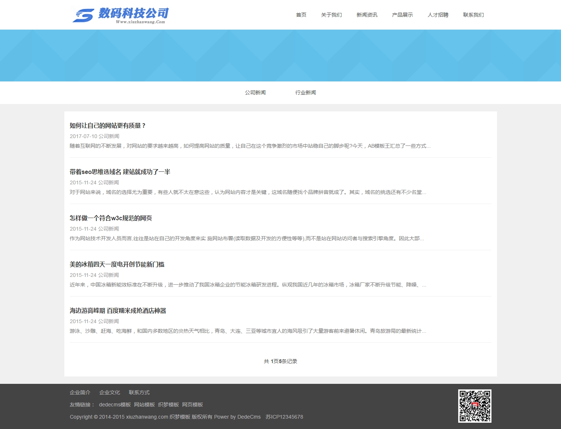561x429 pixels.
Task: Click the QR code image in footer
Action: click(x=474, y=406)
